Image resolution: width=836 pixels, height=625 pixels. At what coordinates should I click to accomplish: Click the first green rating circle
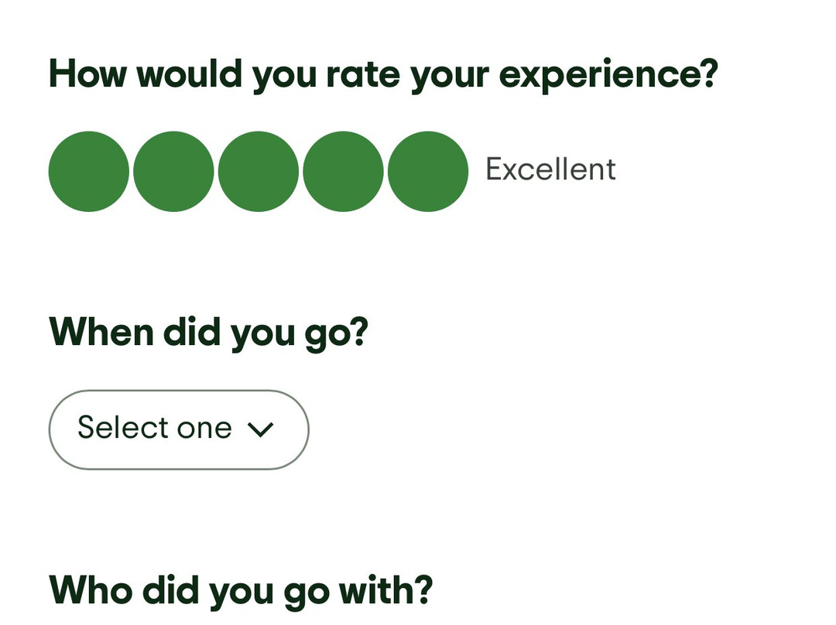point(88,171)
